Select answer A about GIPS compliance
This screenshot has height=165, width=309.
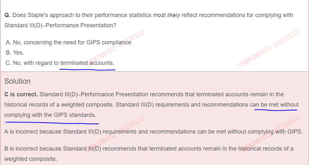(x=69, y=42)
